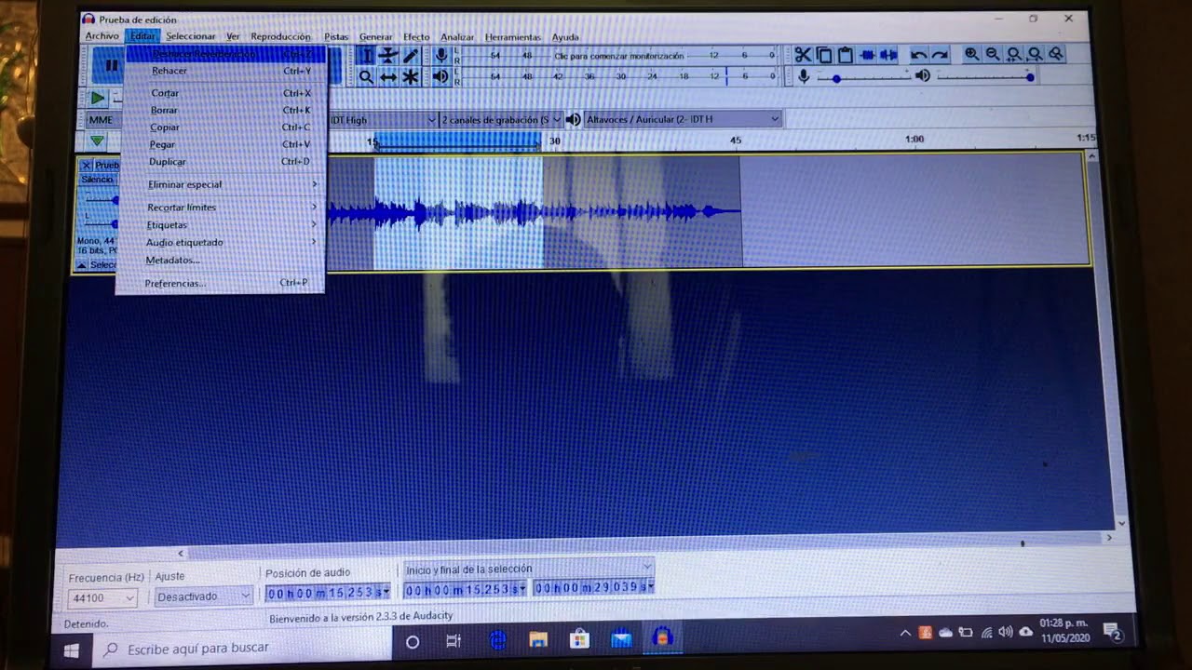Click Trim audio outside selection icon
The image size is (1192, 670).
coord(868,55)
